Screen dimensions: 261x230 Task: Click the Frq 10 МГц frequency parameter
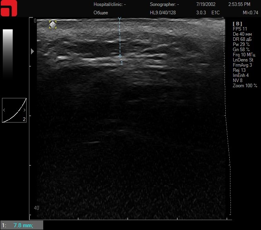(244, 55)
